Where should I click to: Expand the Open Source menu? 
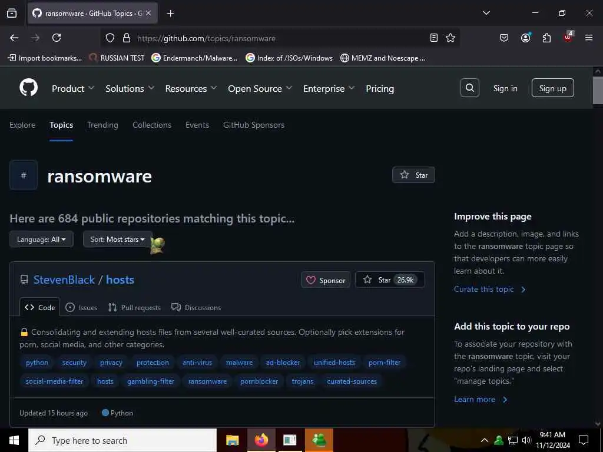pos(260,88)
